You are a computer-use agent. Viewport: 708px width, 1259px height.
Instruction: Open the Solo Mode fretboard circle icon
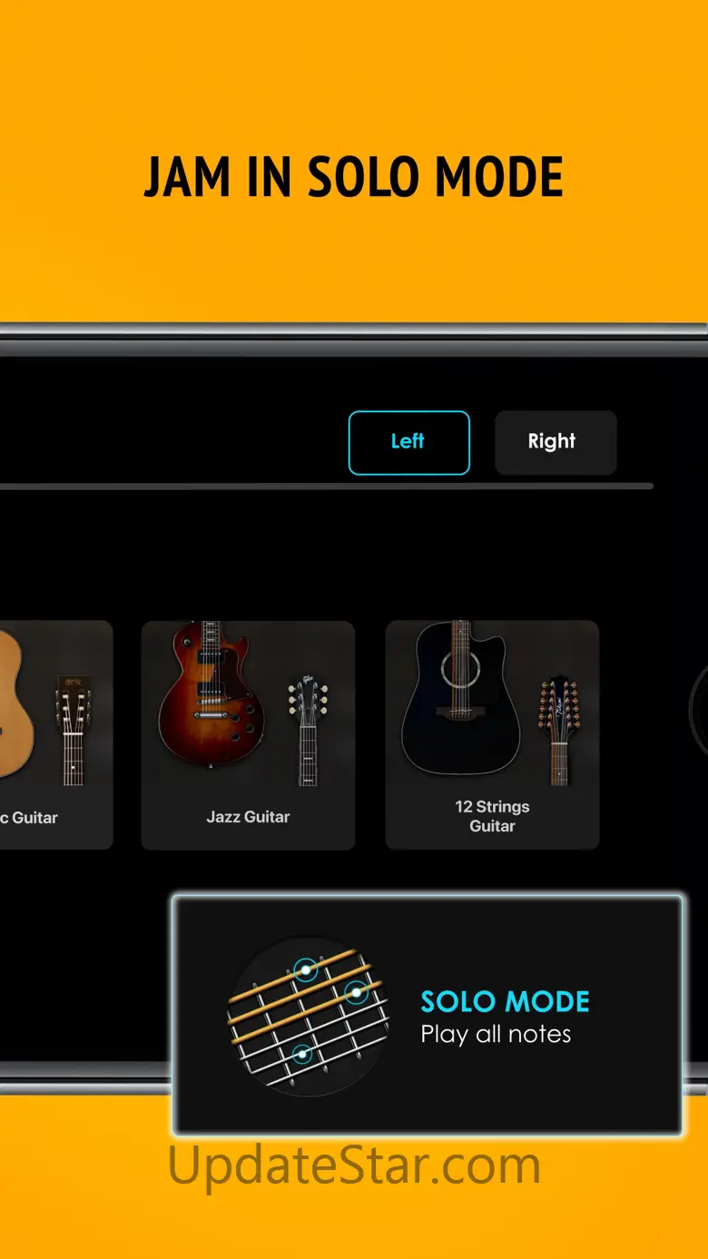pyautogui.click(x=308, y=1017)
